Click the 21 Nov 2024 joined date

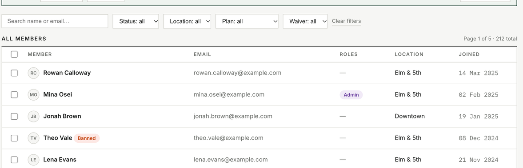coord(478,160)
